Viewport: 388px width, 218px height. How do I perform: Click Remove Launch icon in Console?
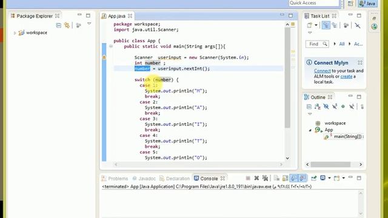coord(256,178)
